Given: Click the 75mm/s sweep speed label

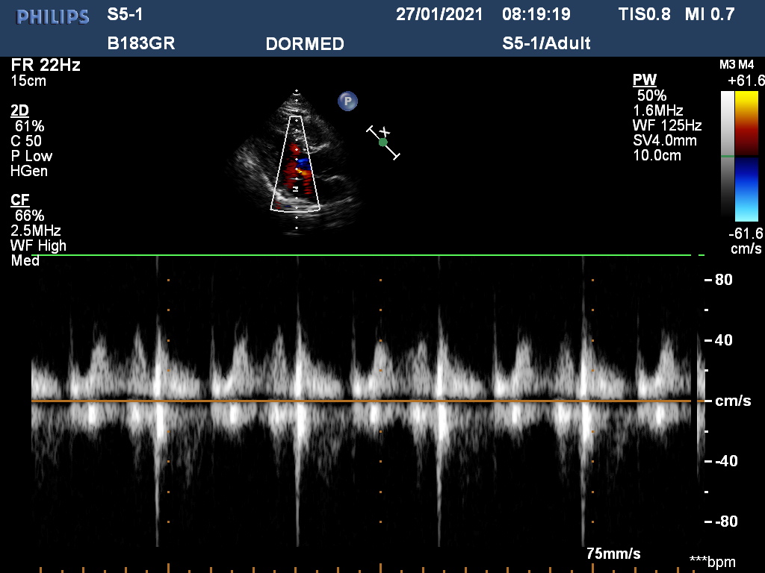Looking at the screenshot, I should click(613, 554).
